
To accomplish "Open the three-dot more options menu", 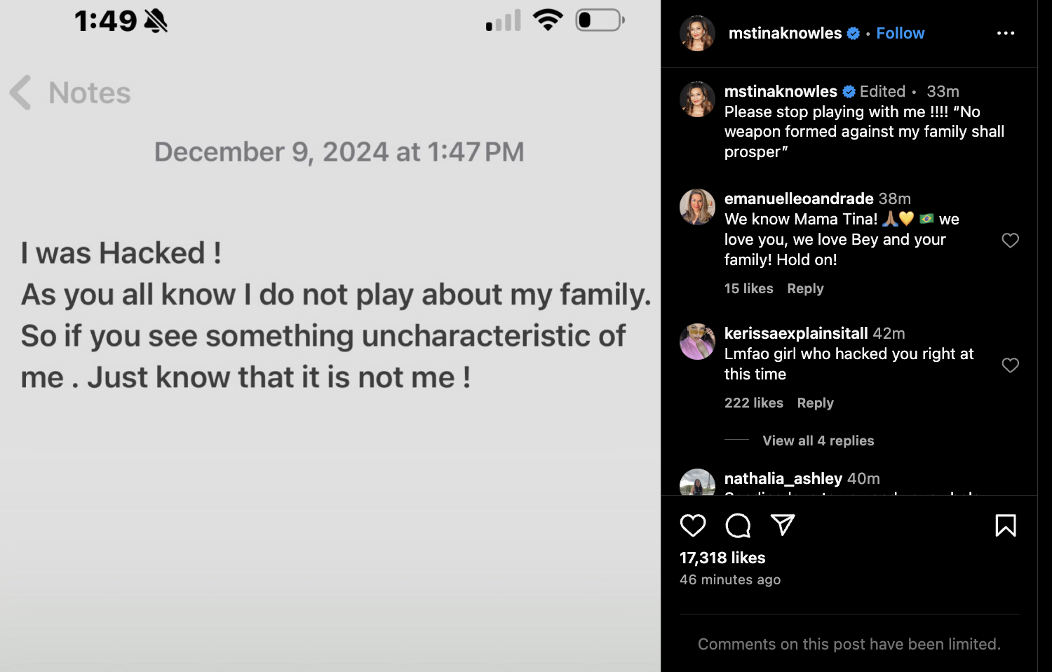I will pos(1006,33).
